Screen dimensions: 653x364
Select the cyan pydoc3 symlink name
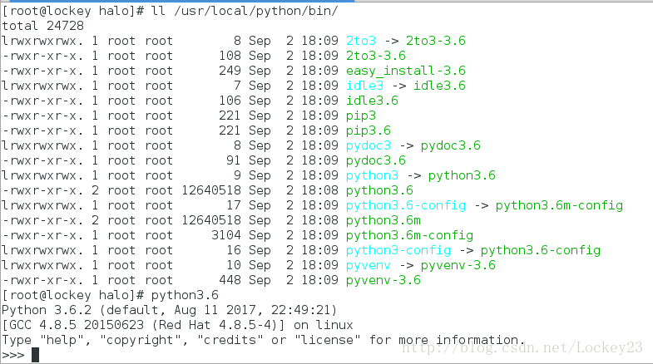[x=369, y=145]
